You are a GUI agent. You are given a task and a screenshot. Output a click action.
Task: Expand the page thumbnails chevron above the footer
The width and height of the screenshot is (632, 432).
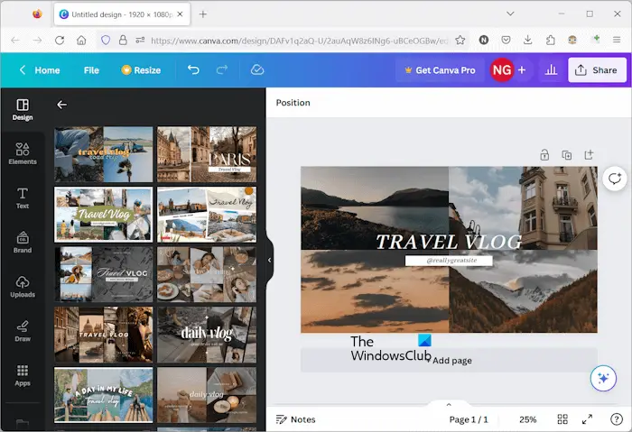point(449,405)
